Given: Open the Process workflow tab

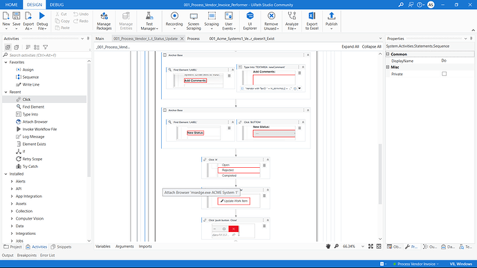Looking at the screenshot, I should 193,39.
